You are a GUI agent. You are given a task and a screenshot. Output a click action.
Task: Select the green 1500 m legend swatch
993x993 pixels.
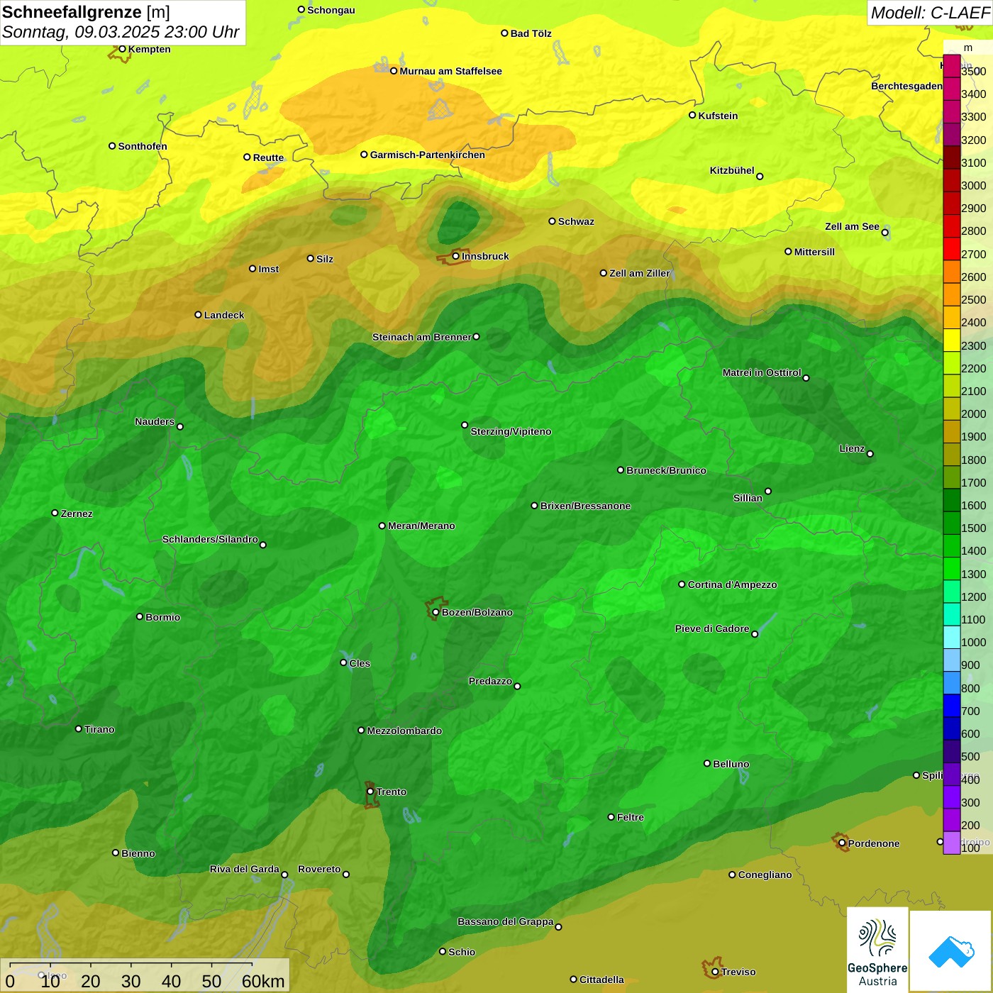(x=952, y=523)
